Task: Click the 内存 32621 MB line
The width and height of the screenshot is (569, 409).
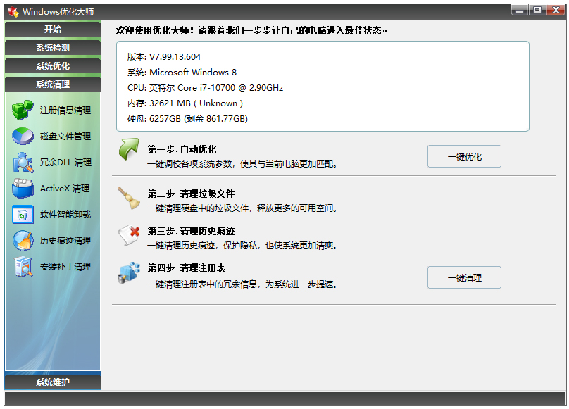Action: [x=185, y=103]
